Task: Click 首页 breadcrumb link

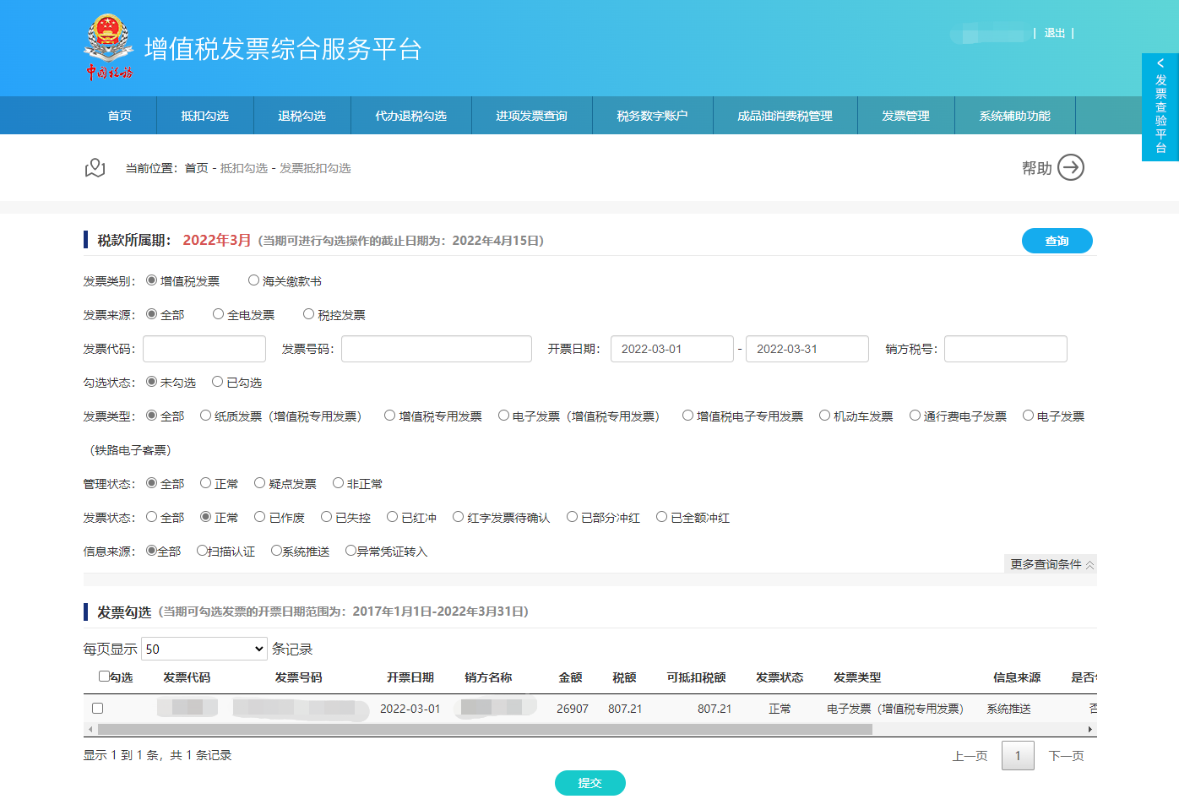Action: 197,168
